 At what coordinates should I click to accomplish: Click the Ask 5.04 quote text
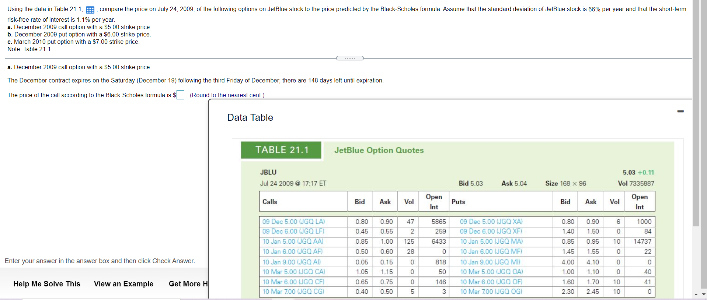click(x=514, y=183)
